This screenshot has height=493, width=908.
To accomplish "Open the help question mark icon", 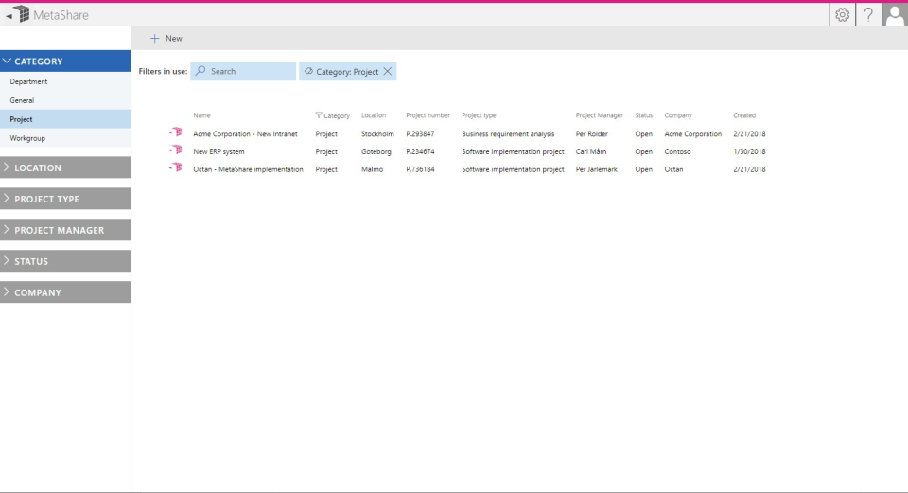I will coord(868,15).
